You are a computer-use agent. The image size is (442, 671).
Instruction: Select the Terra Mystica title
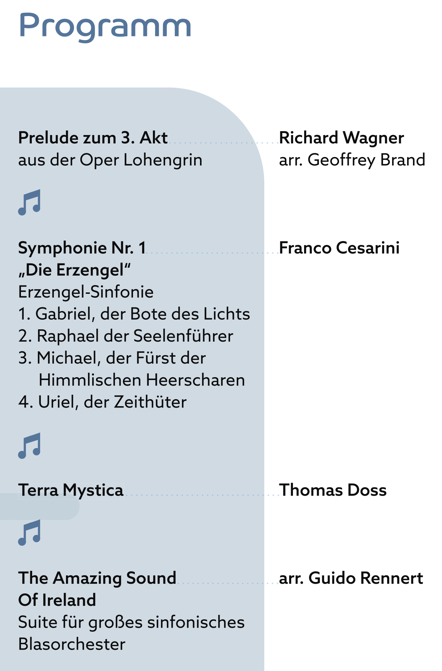[71, 490]
